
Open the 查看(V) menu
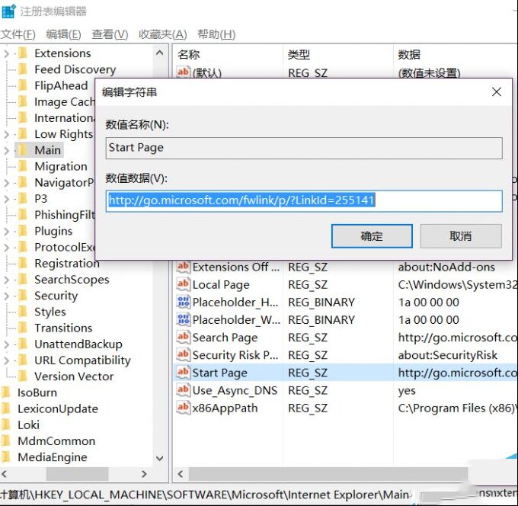[110, 34]
